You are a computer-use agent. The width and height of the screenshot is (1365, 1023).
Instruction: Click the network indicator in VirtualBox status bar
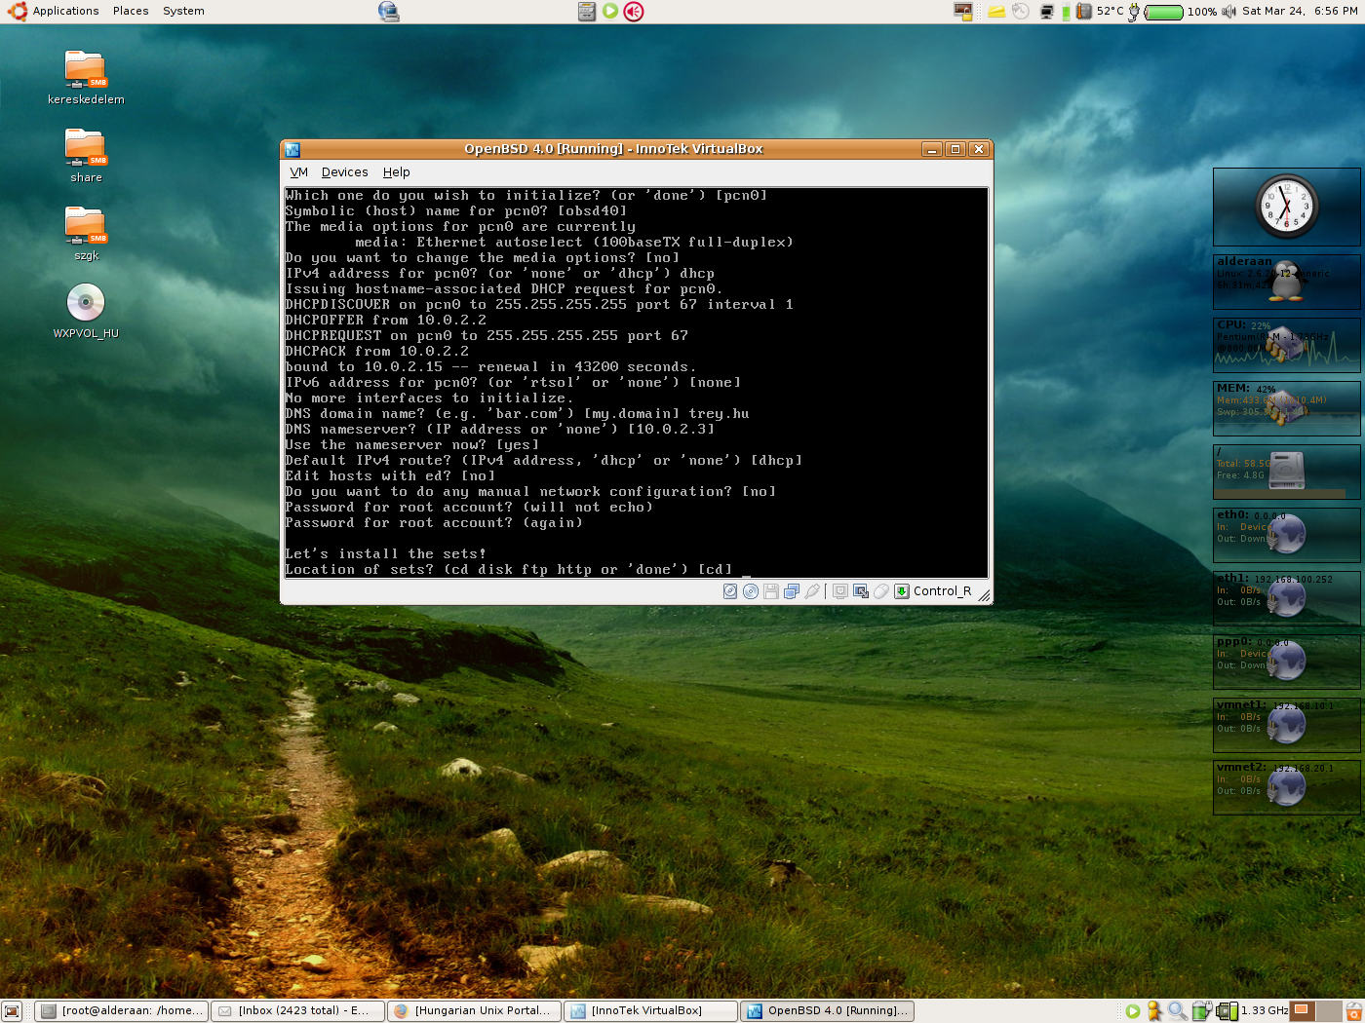[792, 591]
